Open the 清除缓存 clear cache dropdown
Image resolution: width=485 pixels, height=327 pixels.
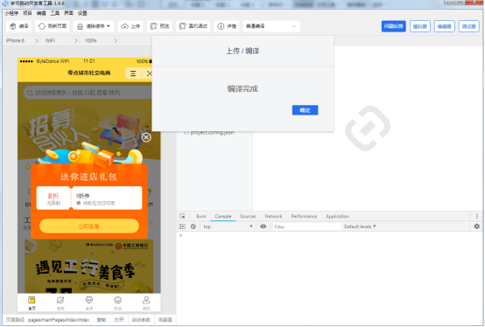tap(94, 26)
